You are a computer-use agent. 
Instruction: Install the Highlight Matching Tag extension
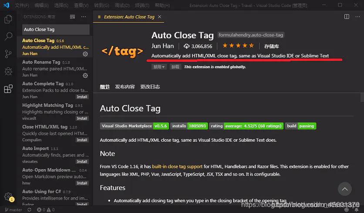point(82,118)
